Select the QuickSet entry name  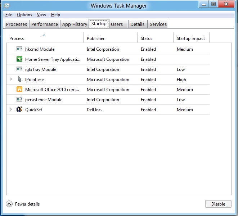[33, 109]
